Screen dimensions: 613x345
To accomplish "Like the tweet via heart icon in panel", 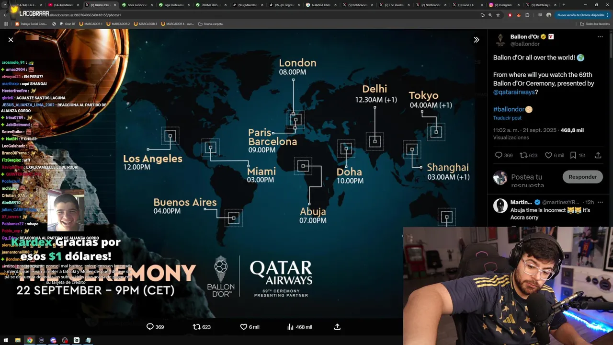I will pyautogui.click(x=548, y=155).
